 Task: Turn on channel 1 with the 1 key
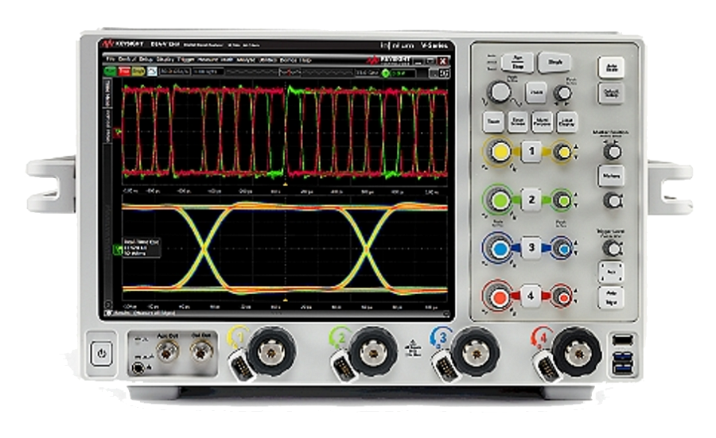(x=531, y=151)
